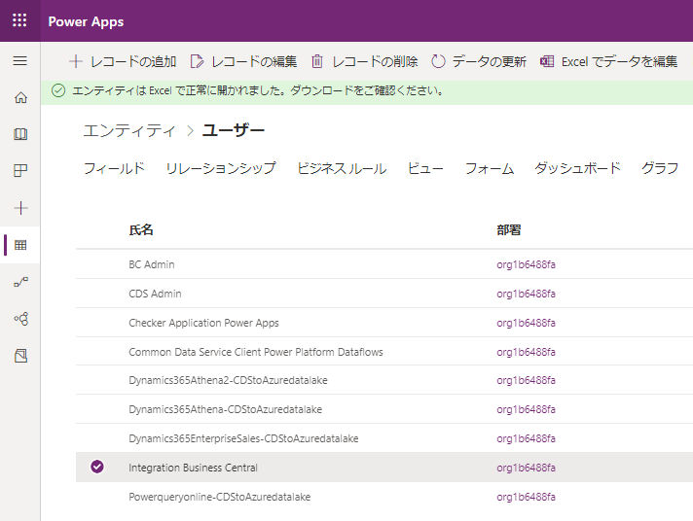
Task: Open the Apps icon in the sidebar
Action: [x=20, y=170]
